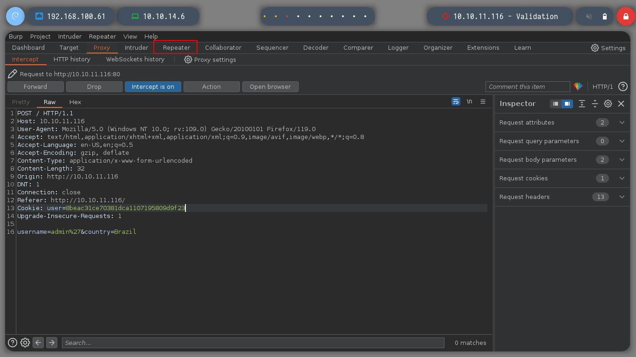Switch to the Dashboard tab
Screen dimensions: 636x357
point(28,47)
